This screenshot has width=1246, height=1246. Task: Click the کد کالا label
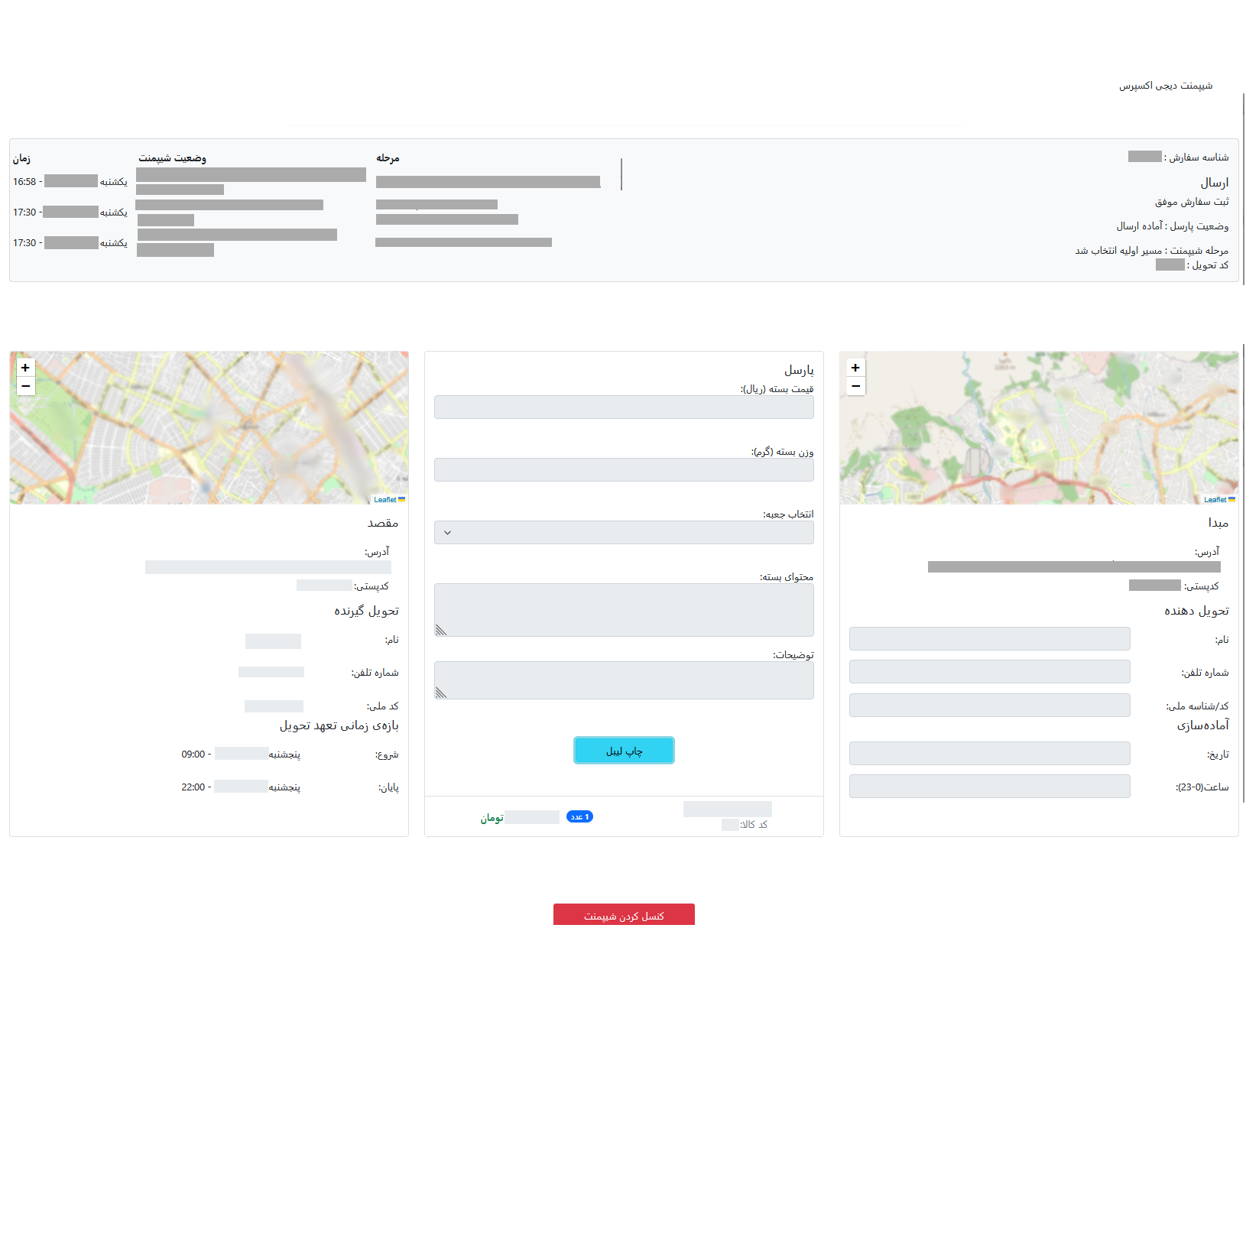tap(754, 824)
